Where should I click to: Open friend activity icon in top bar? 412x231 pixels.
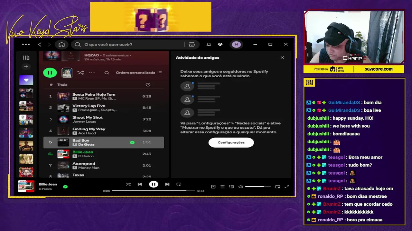point(220,44)
